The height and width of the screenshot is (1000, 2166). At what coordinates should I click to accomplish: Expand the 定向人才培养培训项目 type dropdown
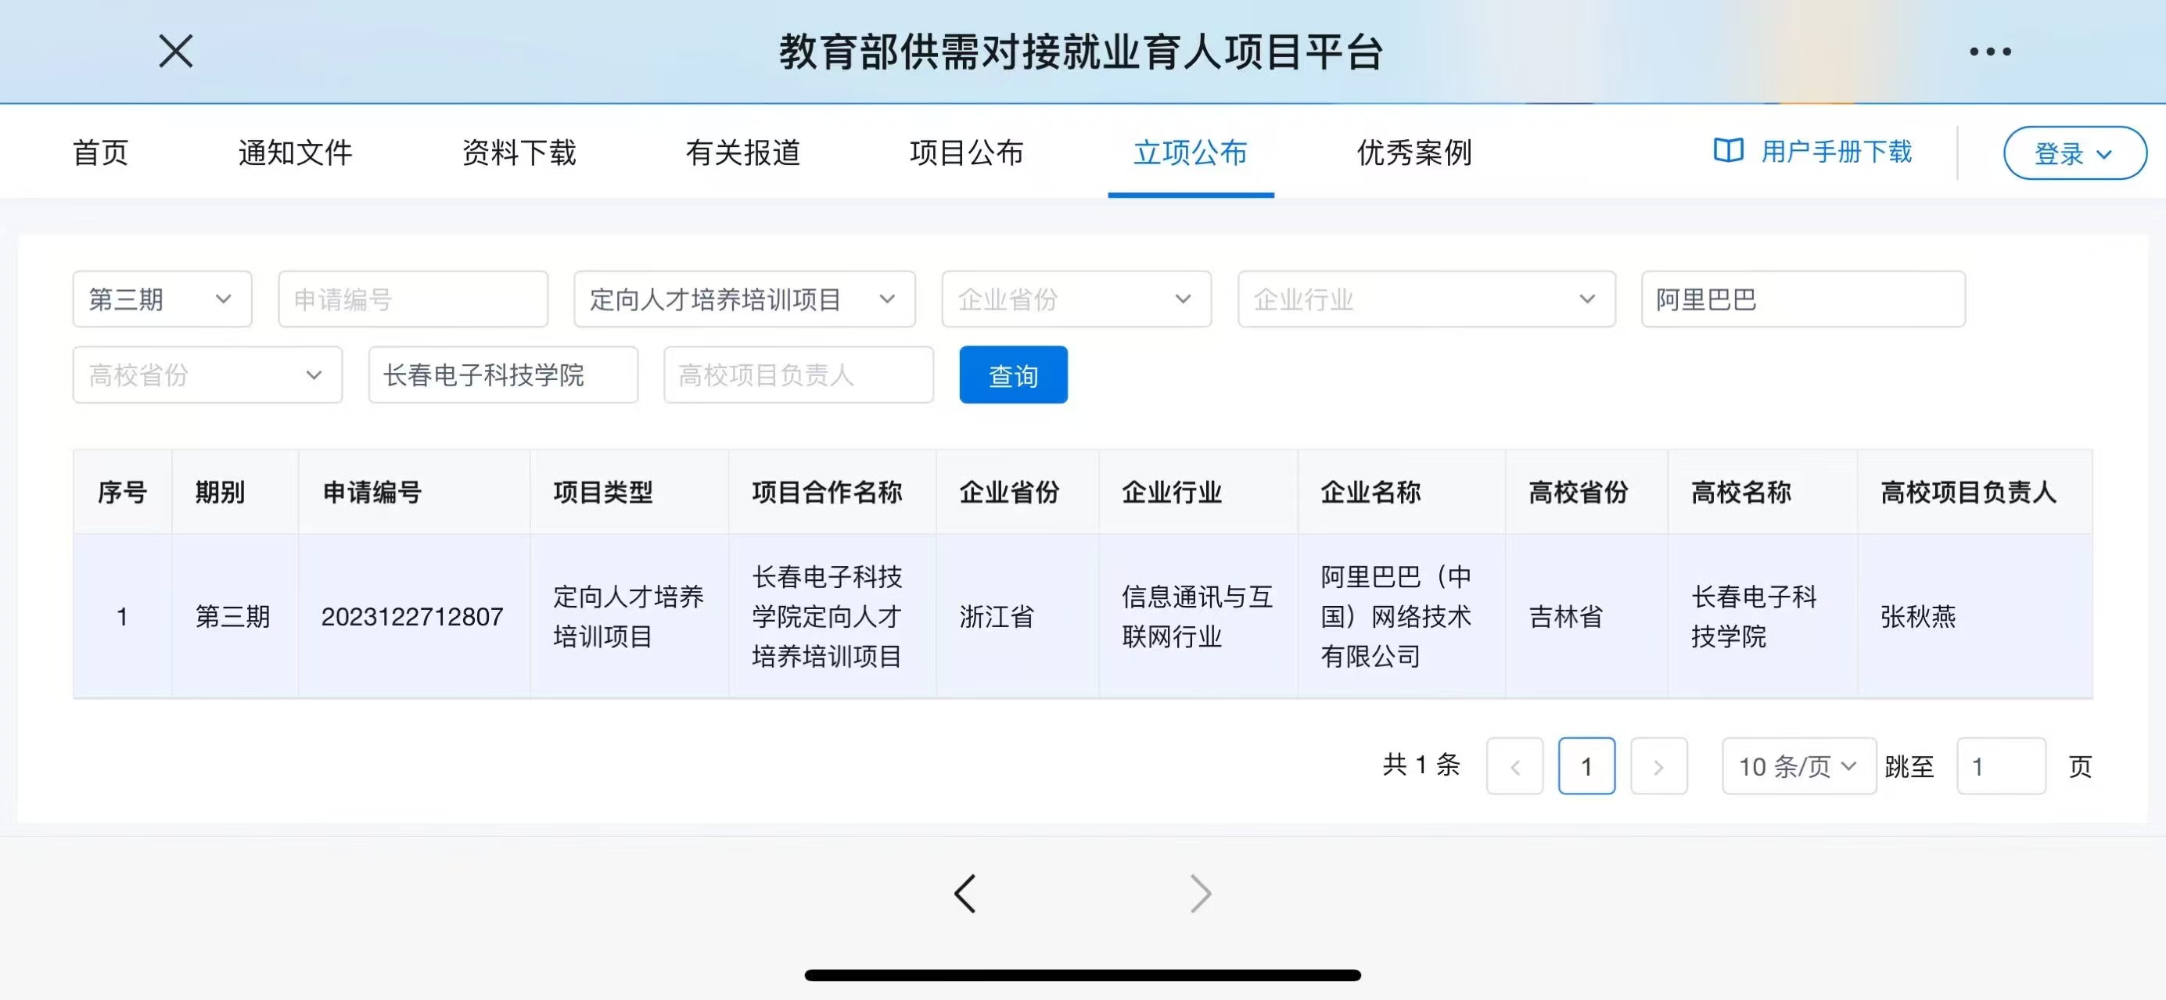(x=744, y=299)
